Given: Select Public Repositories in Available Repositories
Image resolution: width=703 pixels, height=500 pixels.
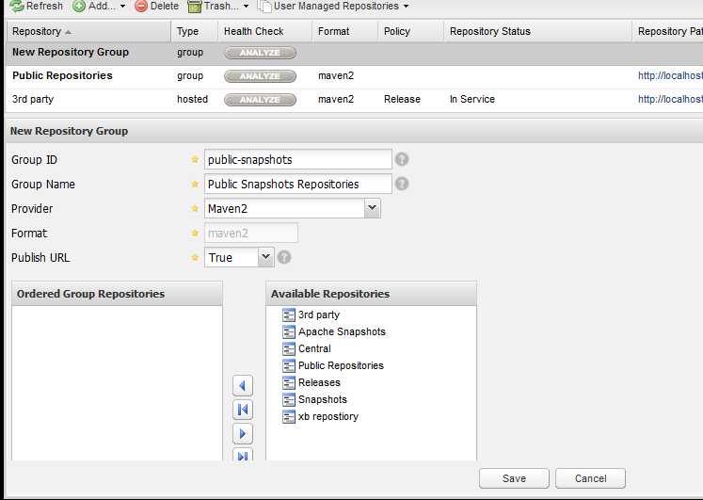Looking at the screenshot, I should click(x=341, y=366).
